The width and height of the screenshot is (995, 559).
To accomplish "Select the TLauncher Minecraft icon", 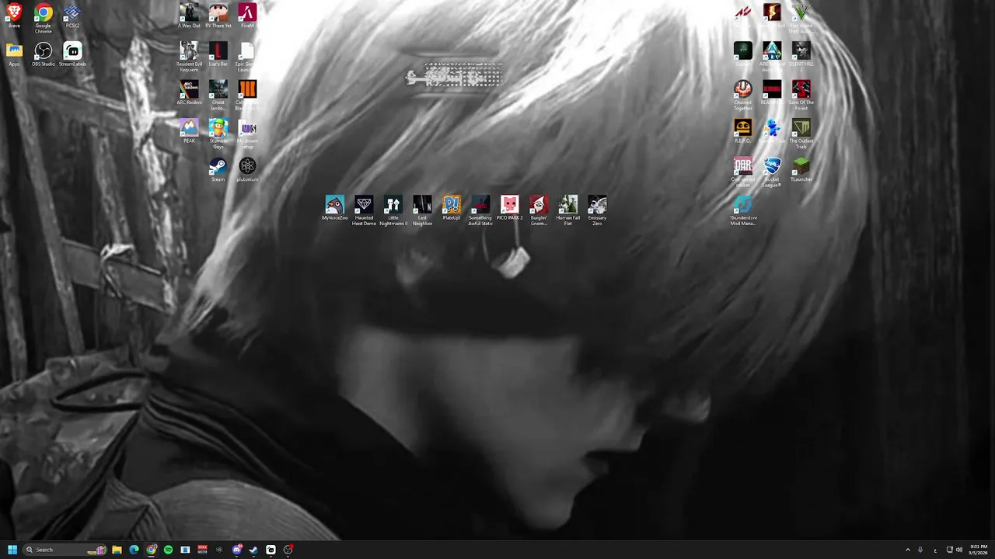I will (801, 170).
